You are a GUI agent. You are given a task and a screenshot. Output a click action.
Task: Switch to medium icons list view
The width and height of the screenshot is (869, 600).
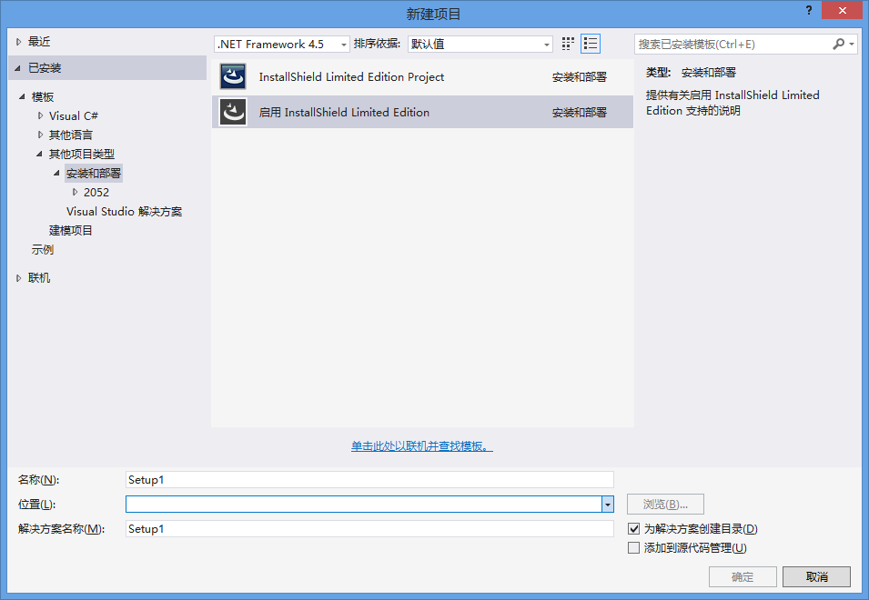591,44
